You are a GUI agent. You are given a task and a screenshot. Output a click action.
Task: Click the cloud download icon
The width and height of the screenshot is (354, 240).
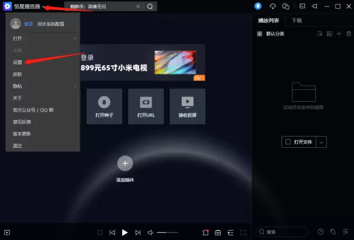273,6
